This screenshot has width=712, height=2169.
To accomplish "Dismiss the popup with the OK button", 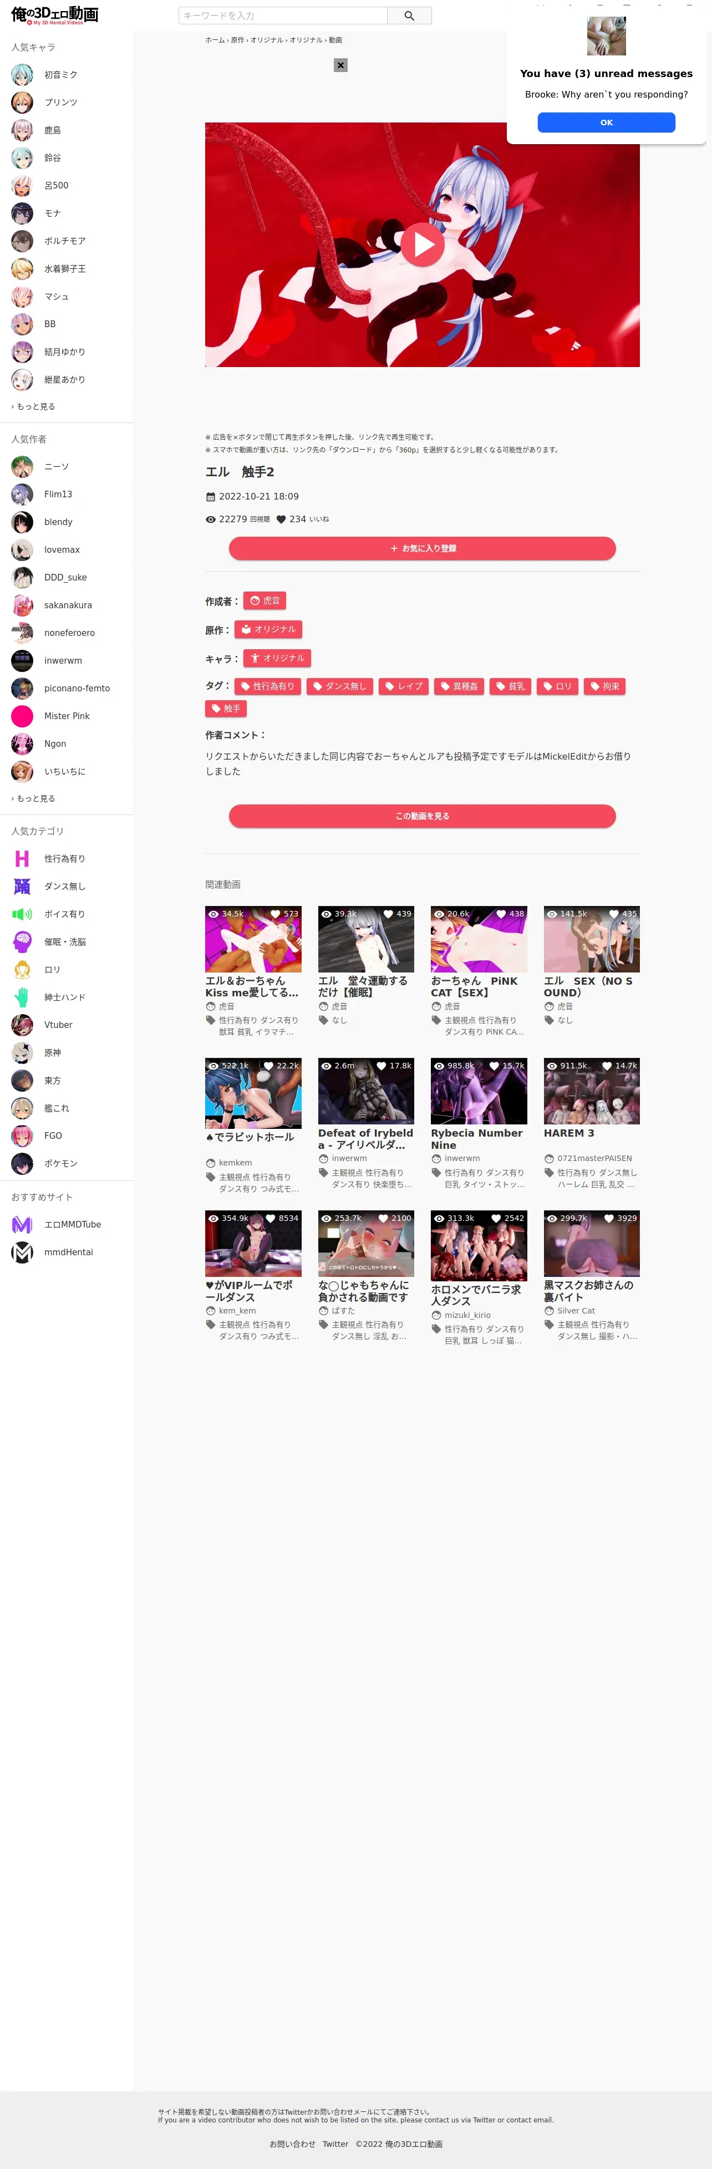I will (606, 122).
